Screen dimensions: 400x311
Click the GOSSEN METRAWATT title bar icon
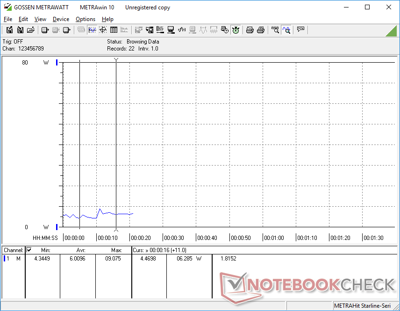point(7,7)
